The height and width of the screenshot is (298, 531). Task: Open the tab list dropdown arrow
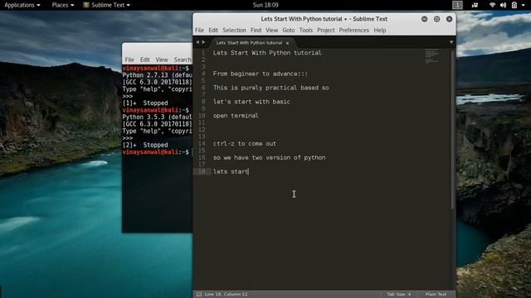click(x=451, y=42)
